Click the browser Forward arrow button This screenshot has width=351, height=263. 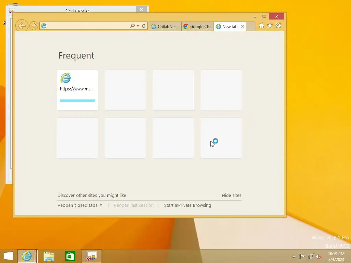tap(34, 26)
